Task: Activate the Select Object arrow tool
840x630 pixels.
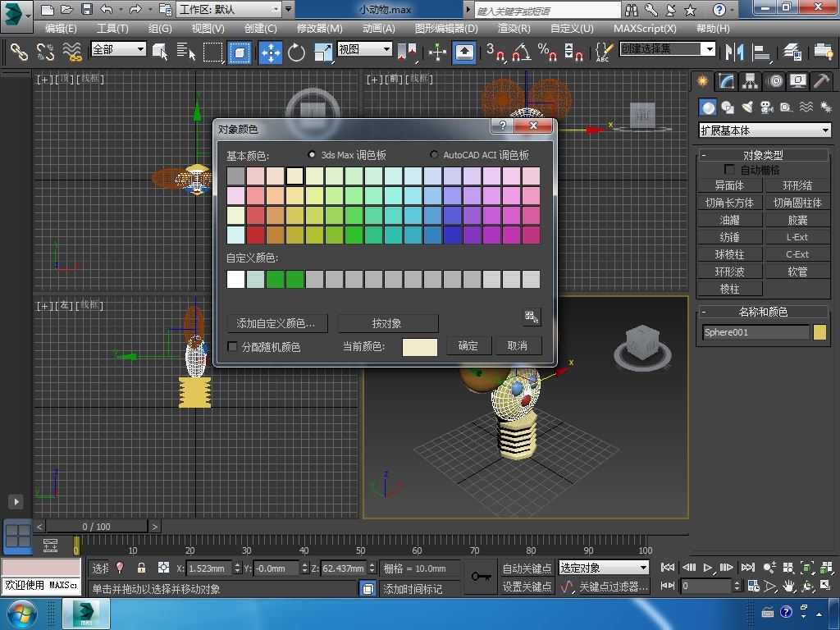Action: coord(160,52)
